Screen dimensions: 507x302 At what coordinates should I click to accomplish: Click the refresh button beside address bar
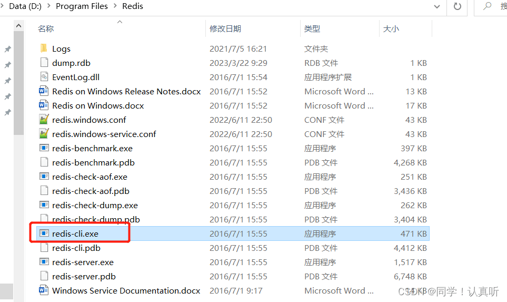[457, 6]
